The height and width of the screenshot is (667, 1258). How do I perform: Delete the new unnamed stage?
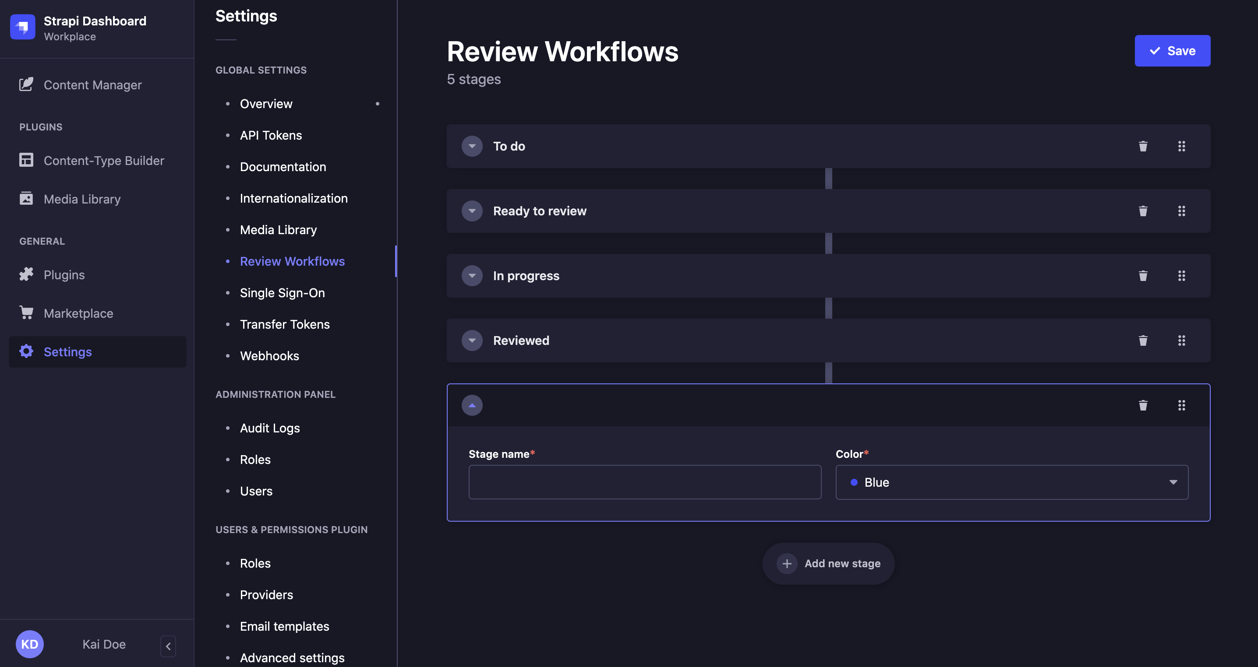click(1143, 405)
